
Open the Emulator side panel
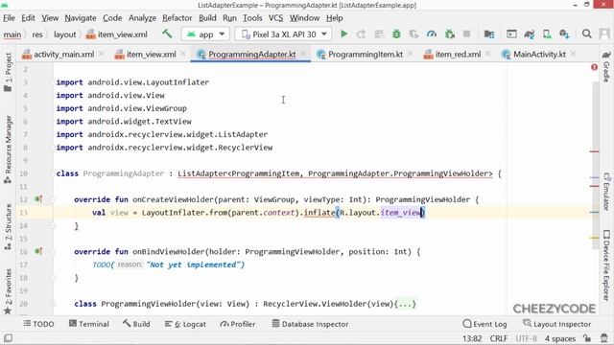[606, 192]
